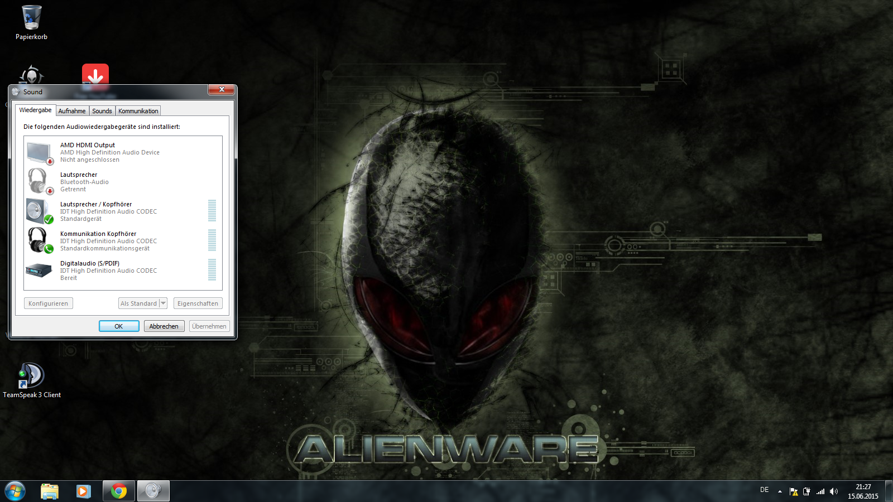Click the Show desktop strip
The height and width of the screenshot is (502, 893).
tap(889, 491)
